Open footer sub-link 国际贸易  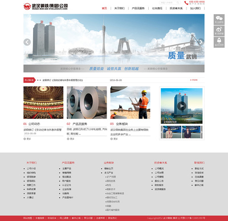[x=110, y=181]
